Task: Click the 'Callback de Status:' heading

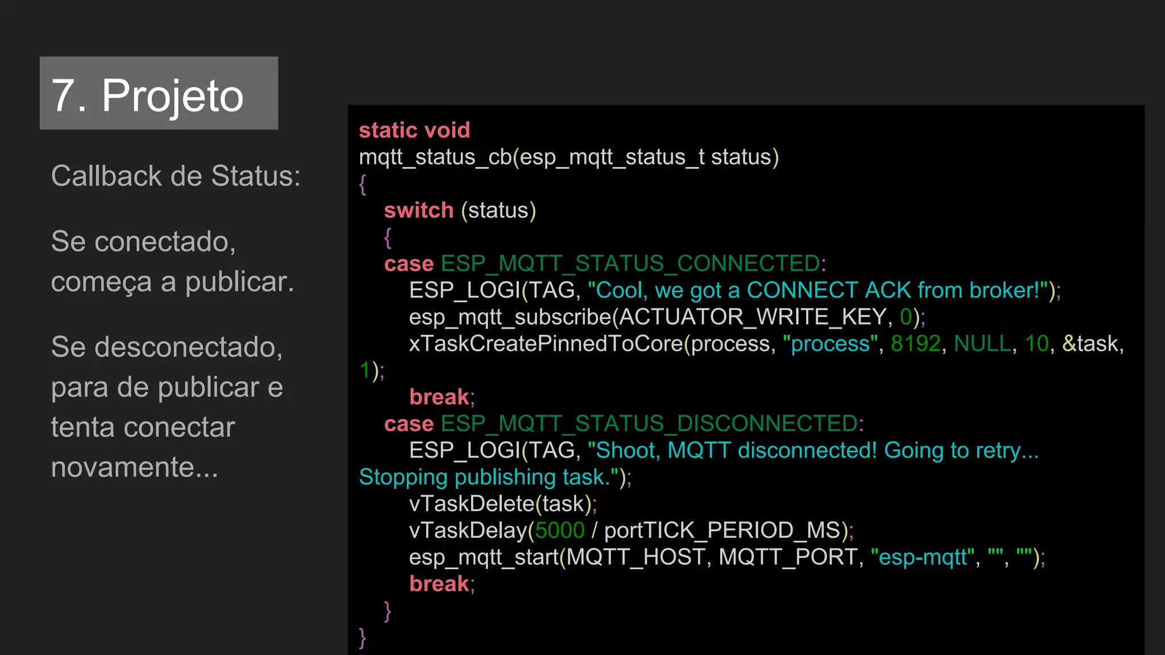Action: (x=176, y=176)
